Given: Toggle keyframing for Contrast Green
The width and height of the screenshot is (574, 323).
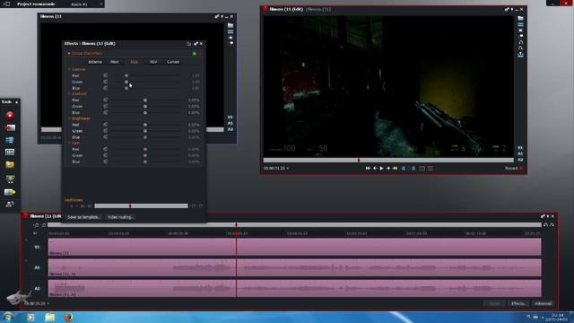Looking at the screenshot, I should tap(106, 106).
